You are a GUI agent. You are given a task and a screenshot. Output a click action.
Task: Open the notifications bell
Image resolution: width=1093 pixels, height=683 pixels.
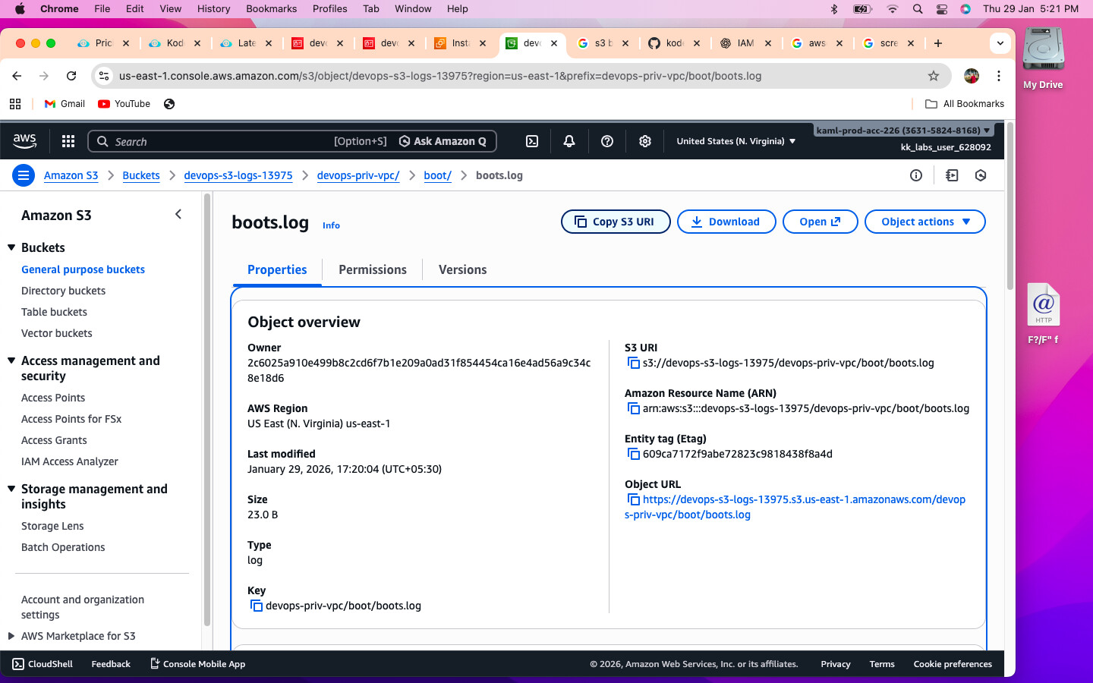[x=569, y=141]
